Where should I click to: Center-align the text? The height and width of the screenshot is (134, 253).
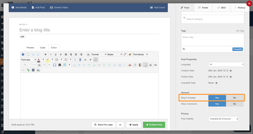(71, 54)
